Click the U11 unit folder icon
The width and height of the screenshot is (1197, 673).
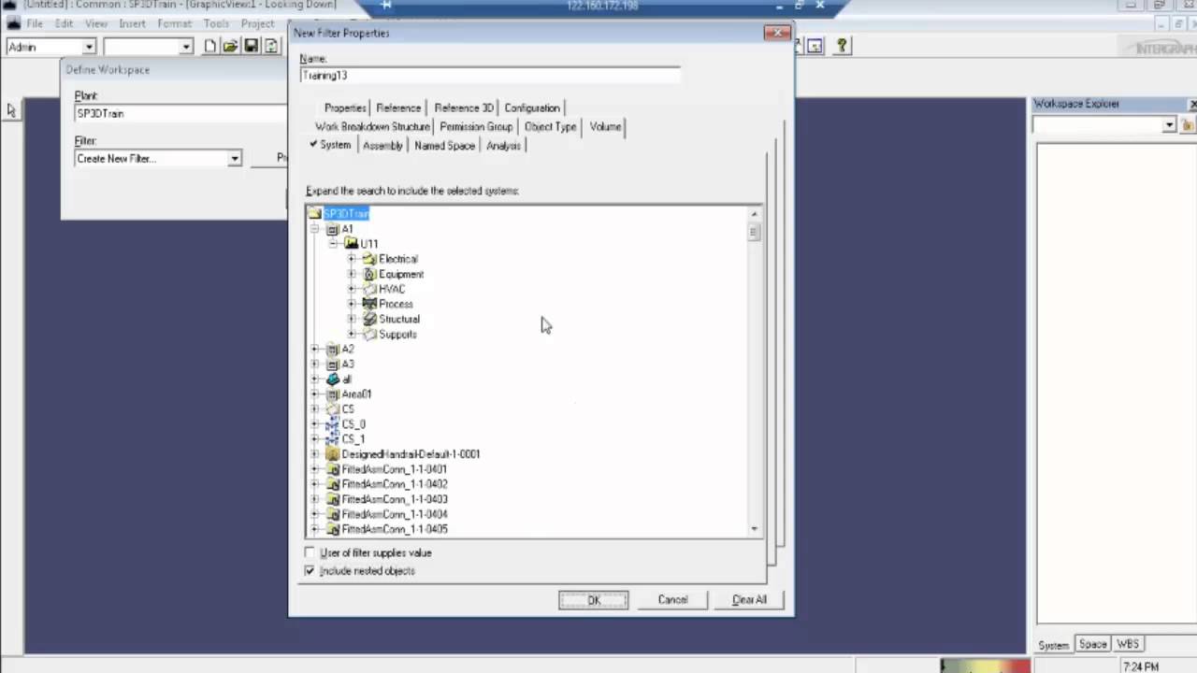tap(352, 244)
